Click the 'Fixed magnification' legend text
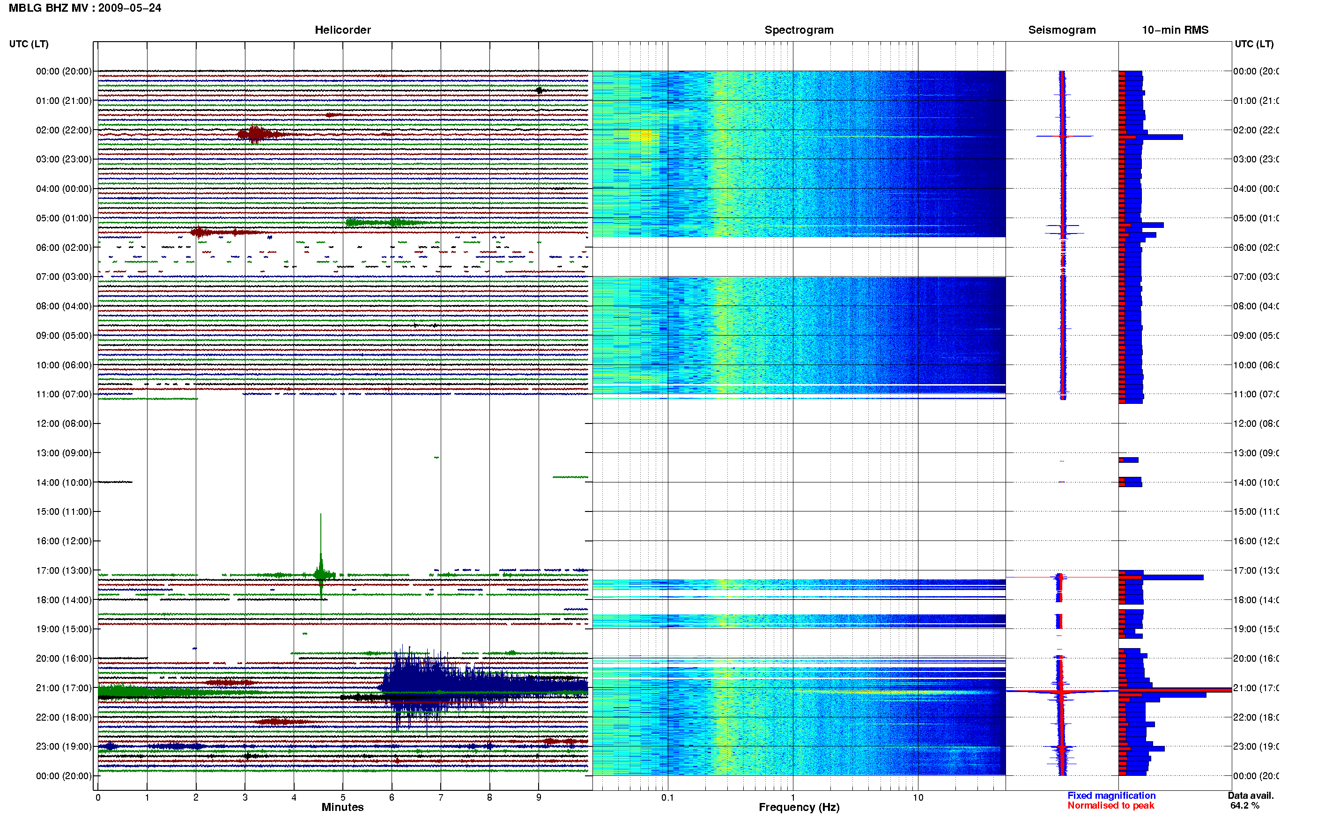This screenshot has width=1332, height=832. click(x=1111, y=796)
